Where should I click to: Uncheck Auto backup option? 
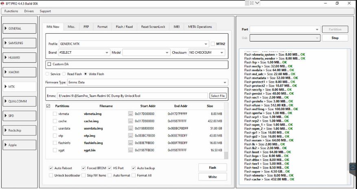(x=134, y=168)
